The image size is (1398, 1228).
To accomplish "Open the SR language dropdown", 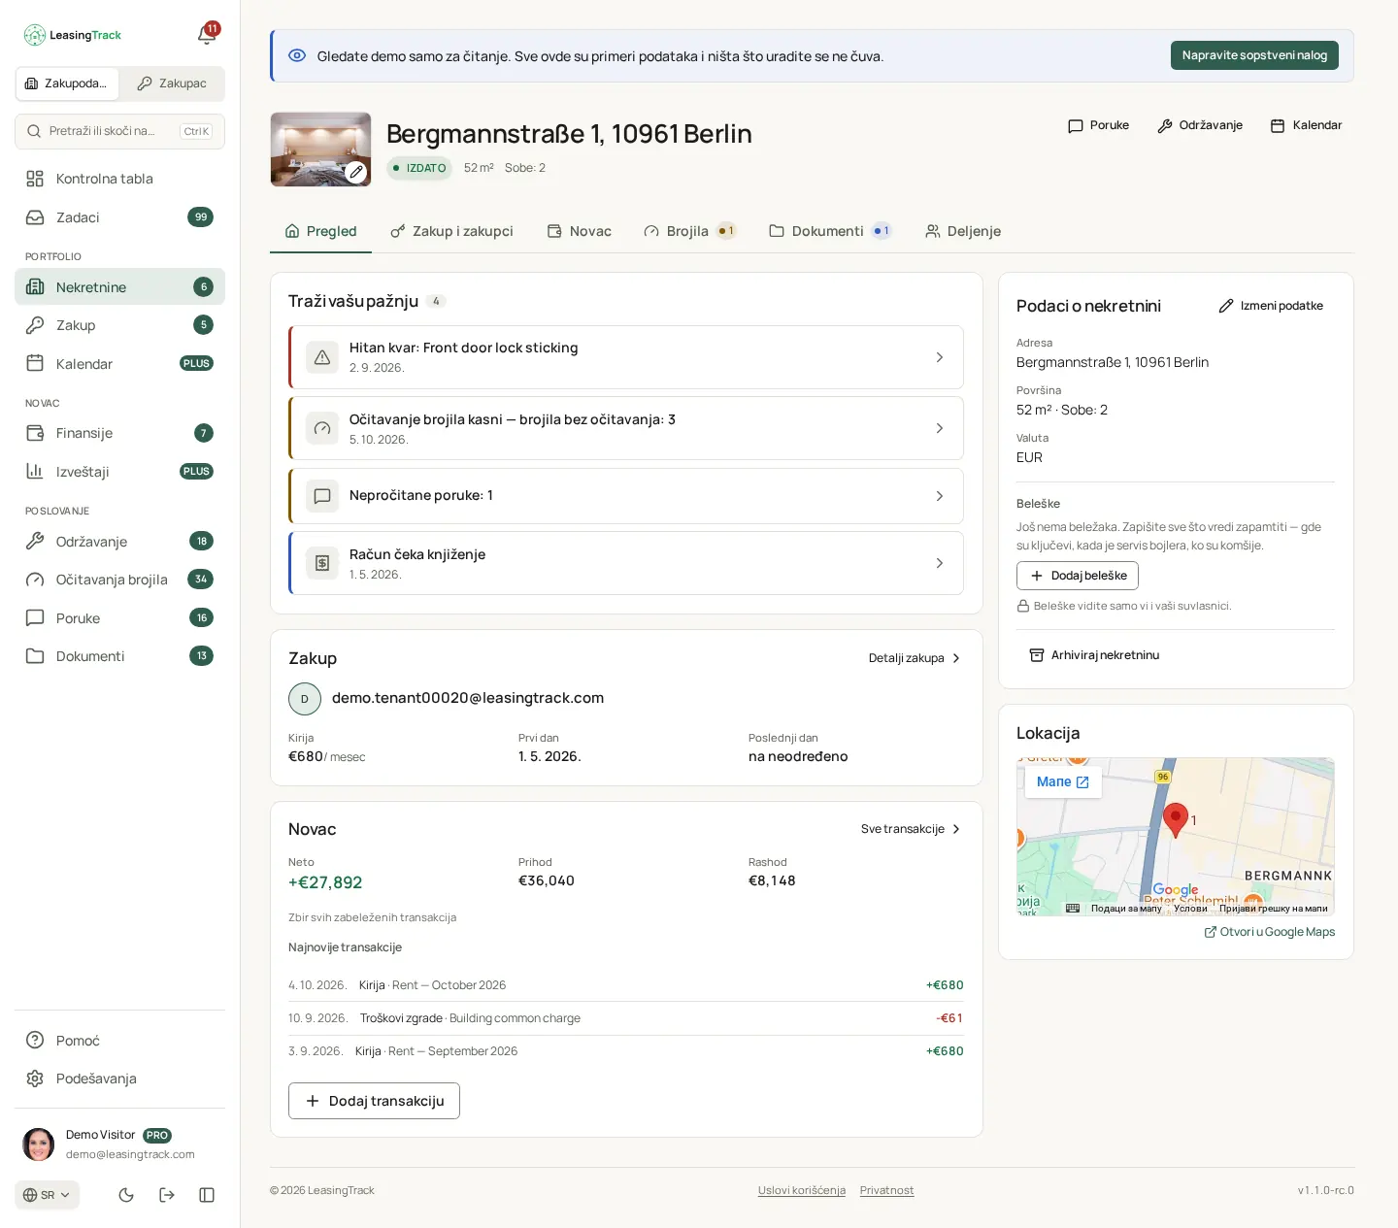I will (47, 1195).
